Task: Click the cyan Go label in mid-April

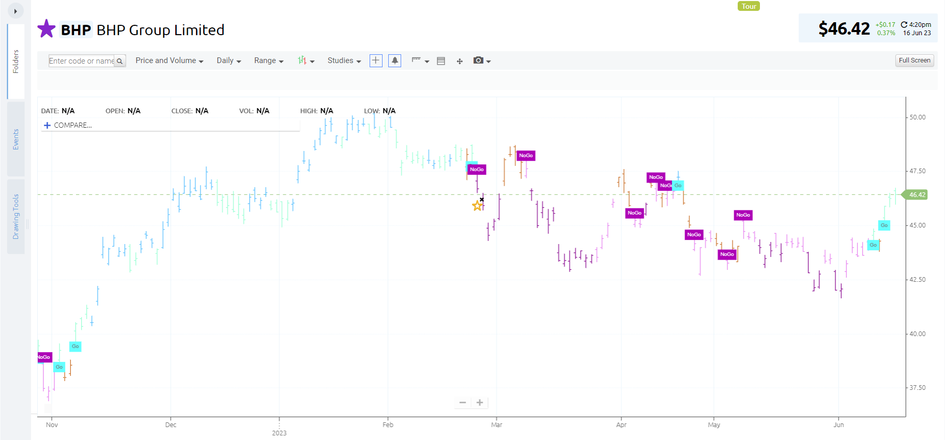Action: (678, 186)
